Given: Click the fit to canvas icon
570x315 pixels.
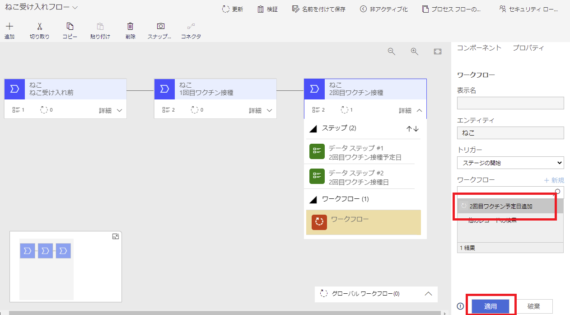Looking at the screenshot, I should (x=437, y=52).
